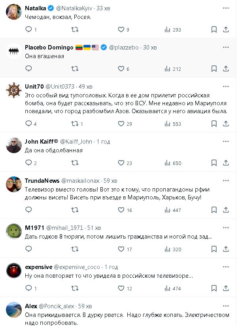
Task: Share TrundaNews tweet
Action: click(226, 210)
